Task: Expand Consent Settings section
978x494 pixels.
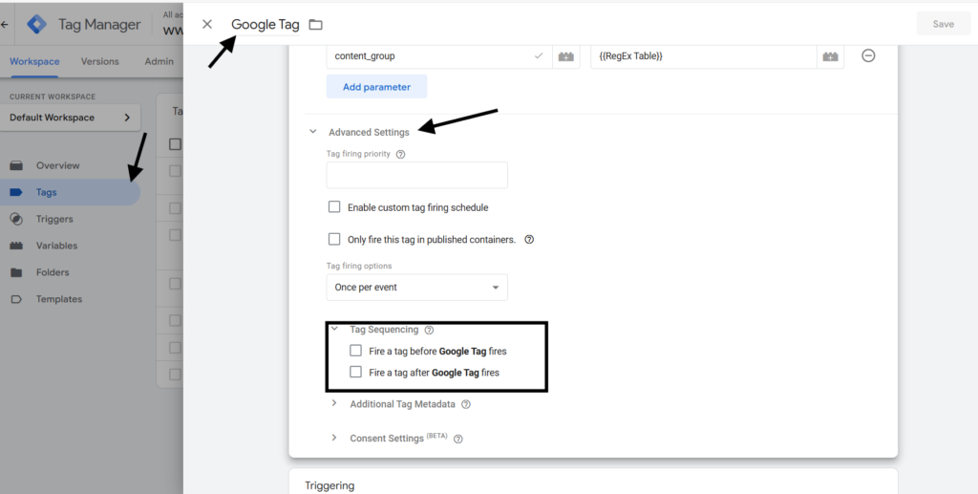Action: (x=334, y=438)
